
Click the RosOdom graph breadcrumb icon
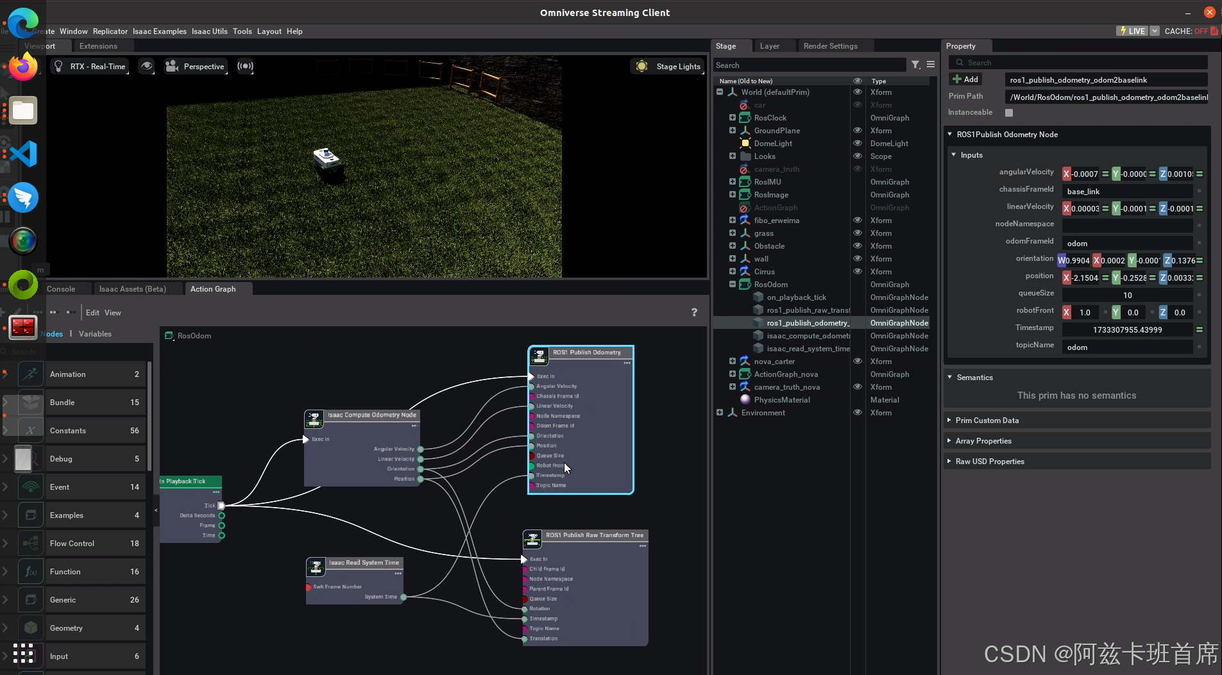(169, 336)
